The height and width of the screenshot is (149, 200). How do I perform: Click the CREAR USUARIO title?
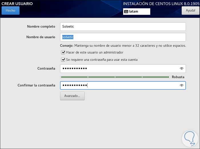pyautogui.click(x=17, y=4)
